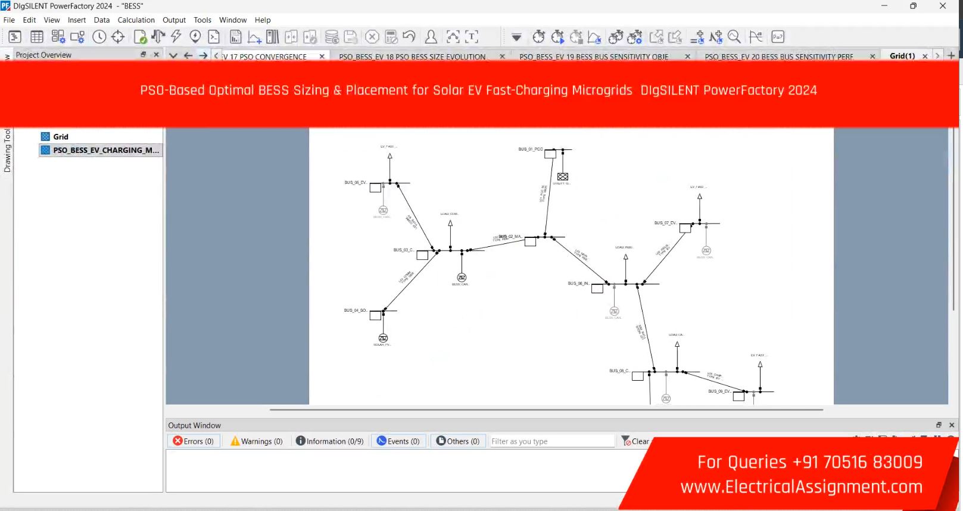The width and height of the screenshot is (963, 511).
Task: Click the circled X break icon
Action: pos(372,37)
